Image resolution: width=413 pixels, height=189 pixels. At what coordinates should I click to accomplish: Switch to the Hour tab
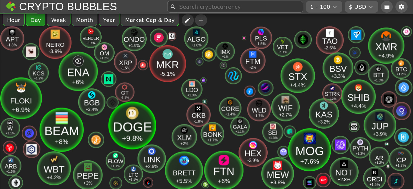coord(14,20)
